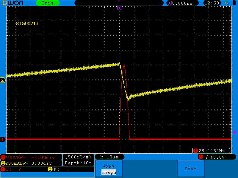238x178 pixels.
Task: Click the channel 2 ground marker
Action: [x=3, y=80]
